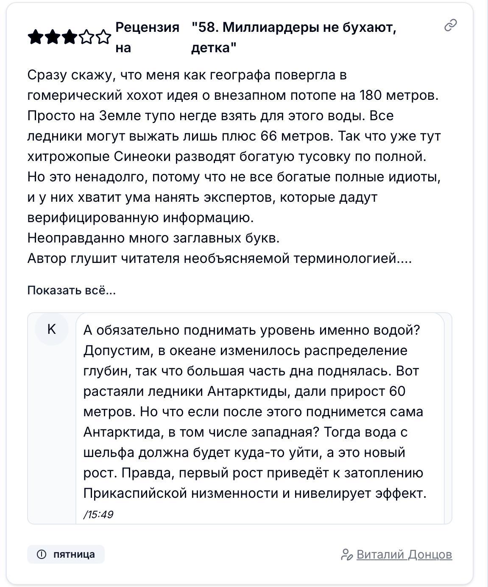Click the user icon near Виталий Донцов
This screenshot has width=488, height=587.
(347, 555)
